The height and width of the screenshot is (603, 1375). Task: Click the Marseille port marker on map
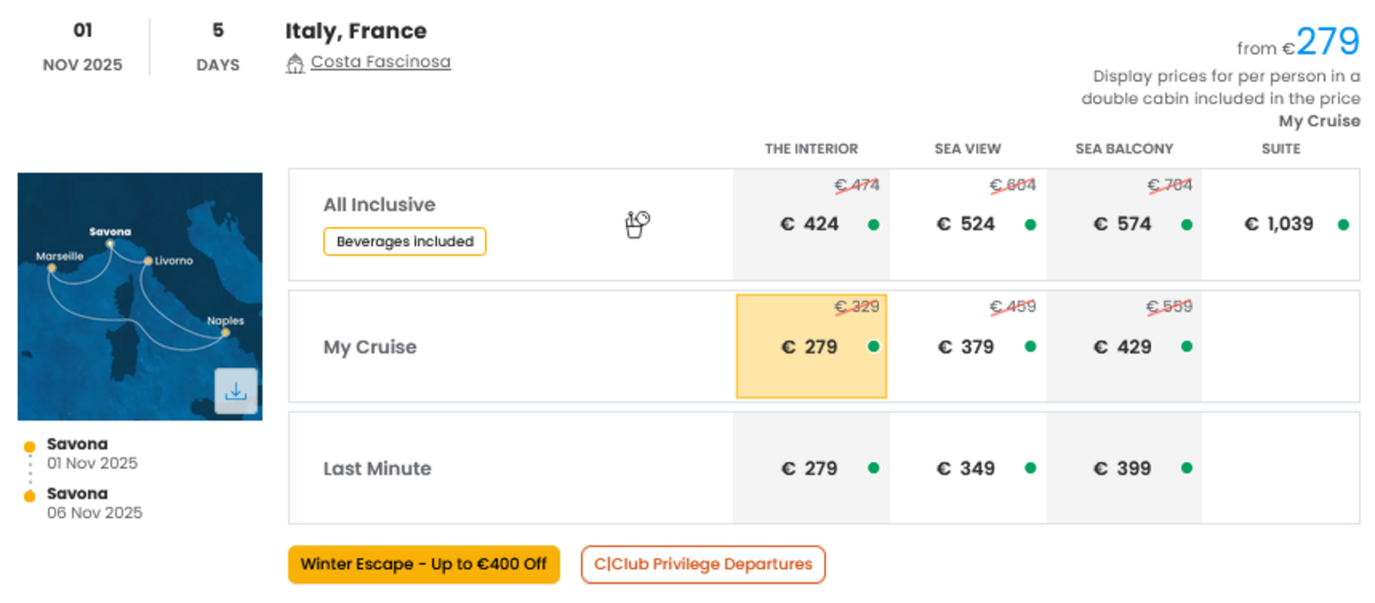tap(51, 268)
